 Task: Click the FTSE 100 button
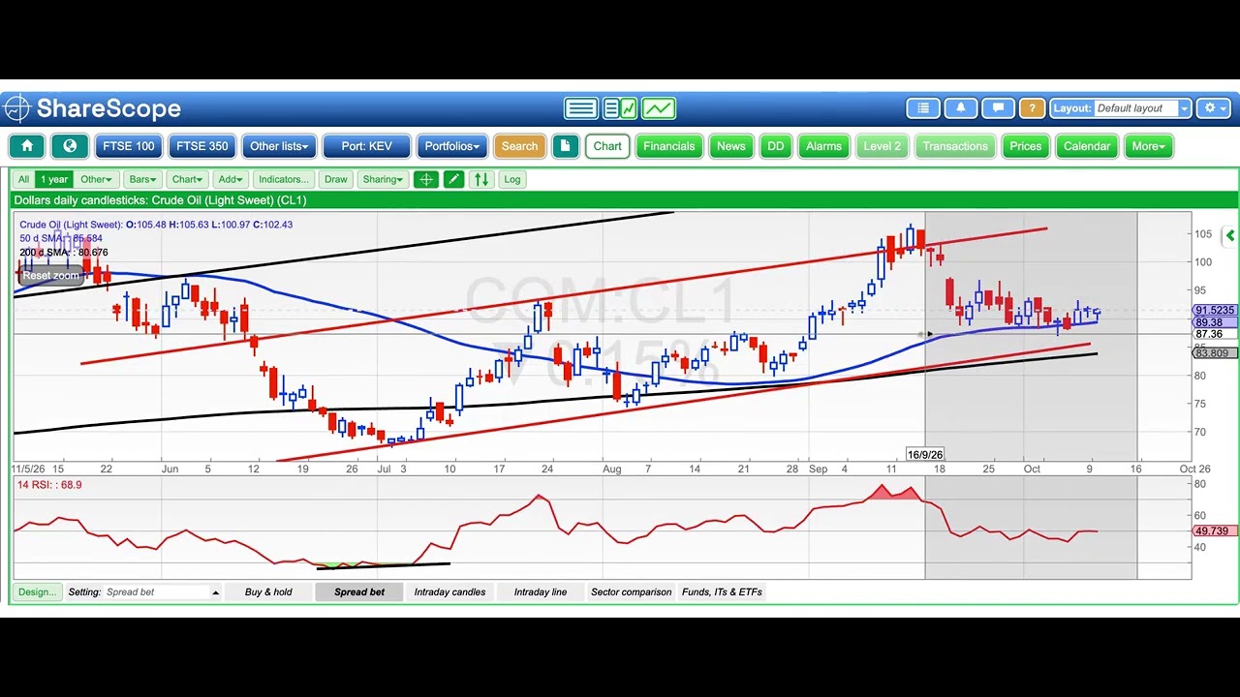pyautogui.click(x=129, y=146)
